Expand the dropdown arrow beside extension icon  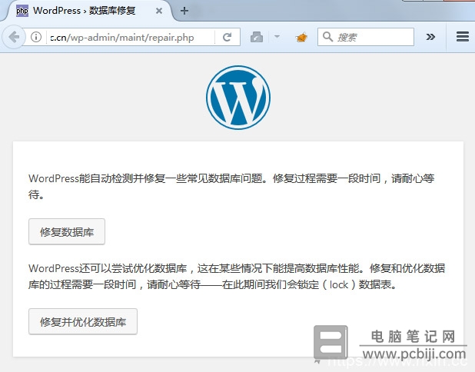(x=277, y=37)
